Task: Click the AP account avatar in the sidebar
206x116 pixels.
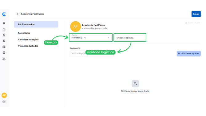Action: (4, 95)
